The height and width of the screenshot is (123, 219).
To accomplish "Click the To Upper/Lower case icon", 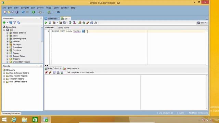I will (84, 23).
